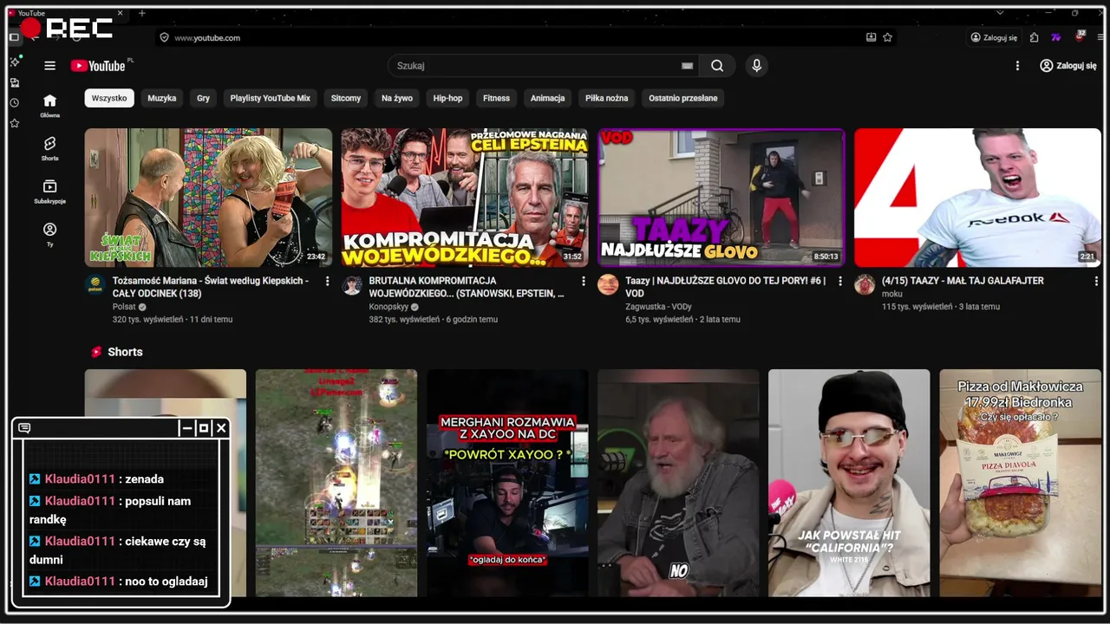Open the Zagwustka - VODy channel link
This screenshot has width=1110, height=624.
point(659,307)
